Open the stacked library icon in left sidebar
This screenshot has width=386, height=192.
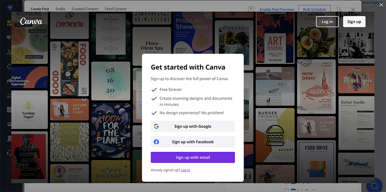pyautogui.click(x=9, y=139)
